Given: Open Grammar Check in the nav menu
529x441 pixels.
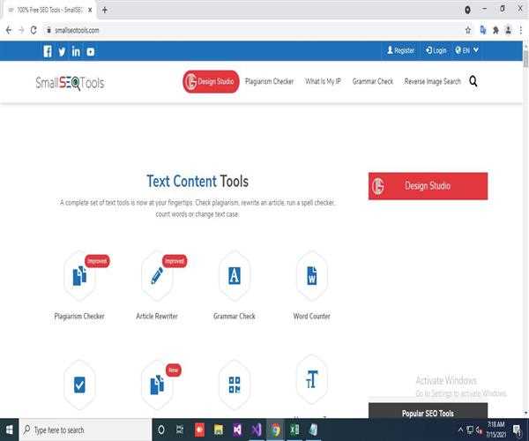Looking at the screenshot, I should tap(373, 81).
